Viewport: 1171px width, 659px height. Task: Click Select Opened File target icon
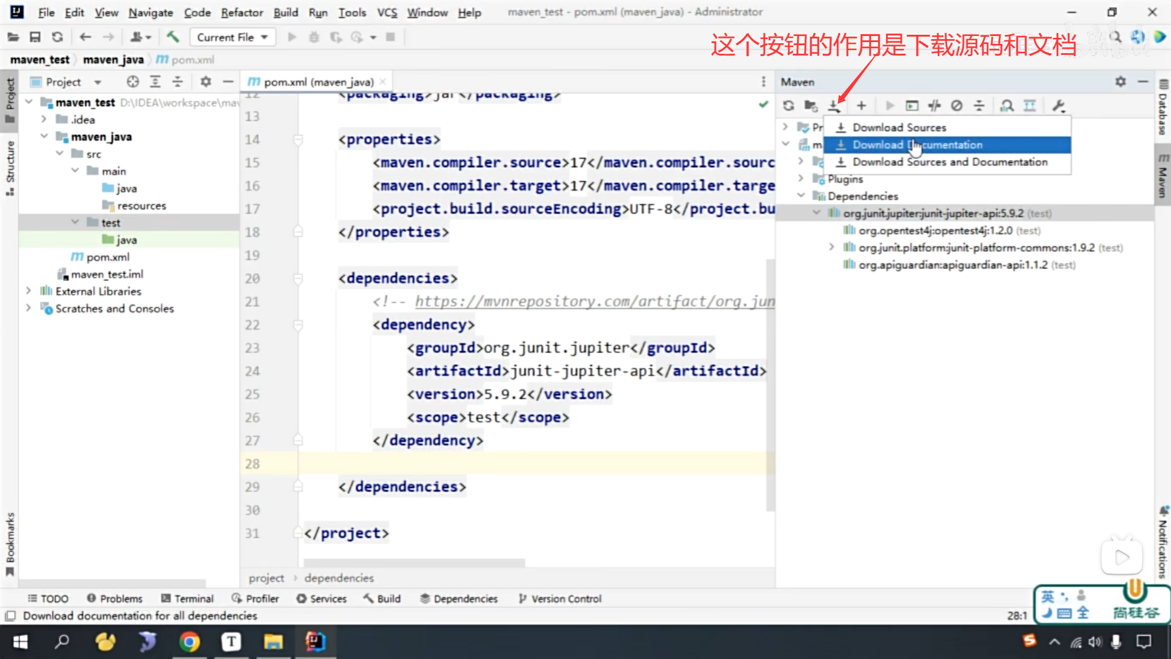pos(132,82)
